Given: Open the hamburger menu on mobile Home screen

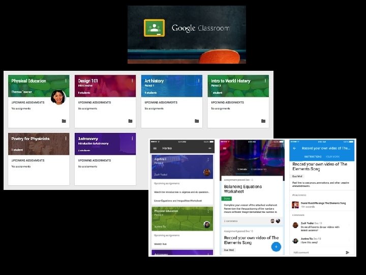Looking at the screenshot, I should (155, 148).
